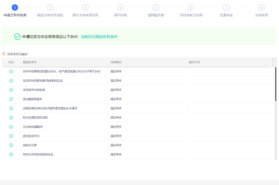The height and width of the screenshot is (185, 279).
Task: Click the 申请经营主体变更需满足以下条件 banner text
Action: coord(50,37)
